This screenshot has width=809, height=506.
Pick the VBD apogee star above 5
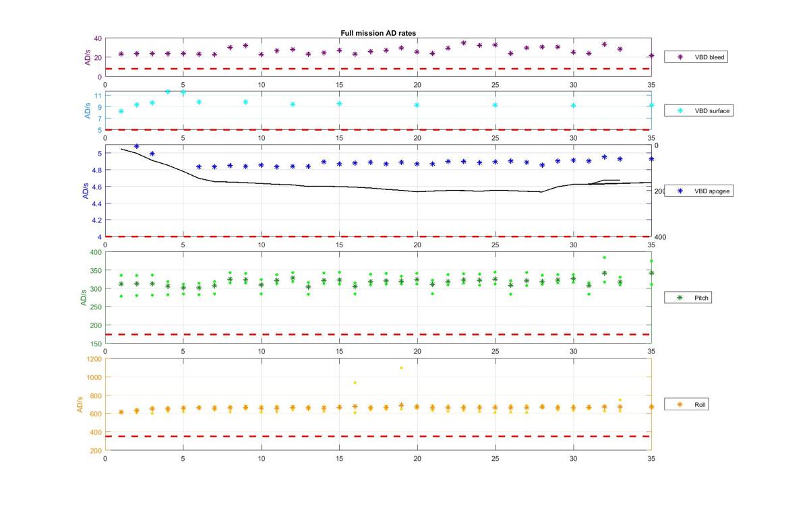[136, 146]
